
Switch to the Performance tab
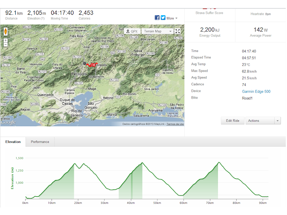[x=40, y=142]
